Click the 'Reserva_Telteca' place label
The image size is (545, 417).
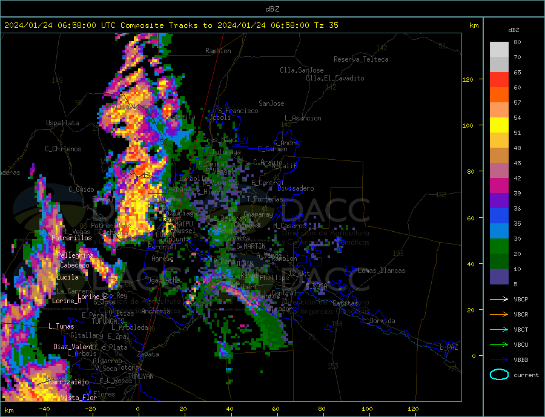361,59
